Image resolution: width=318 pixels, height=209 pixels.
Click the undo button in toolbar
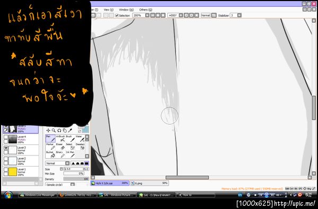pyautogui.click(x=93, y=15)
